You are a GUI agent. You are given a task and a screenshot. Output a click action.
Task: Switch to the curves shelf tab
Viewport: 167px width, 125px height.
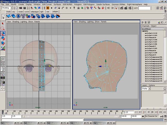[27, 12]
